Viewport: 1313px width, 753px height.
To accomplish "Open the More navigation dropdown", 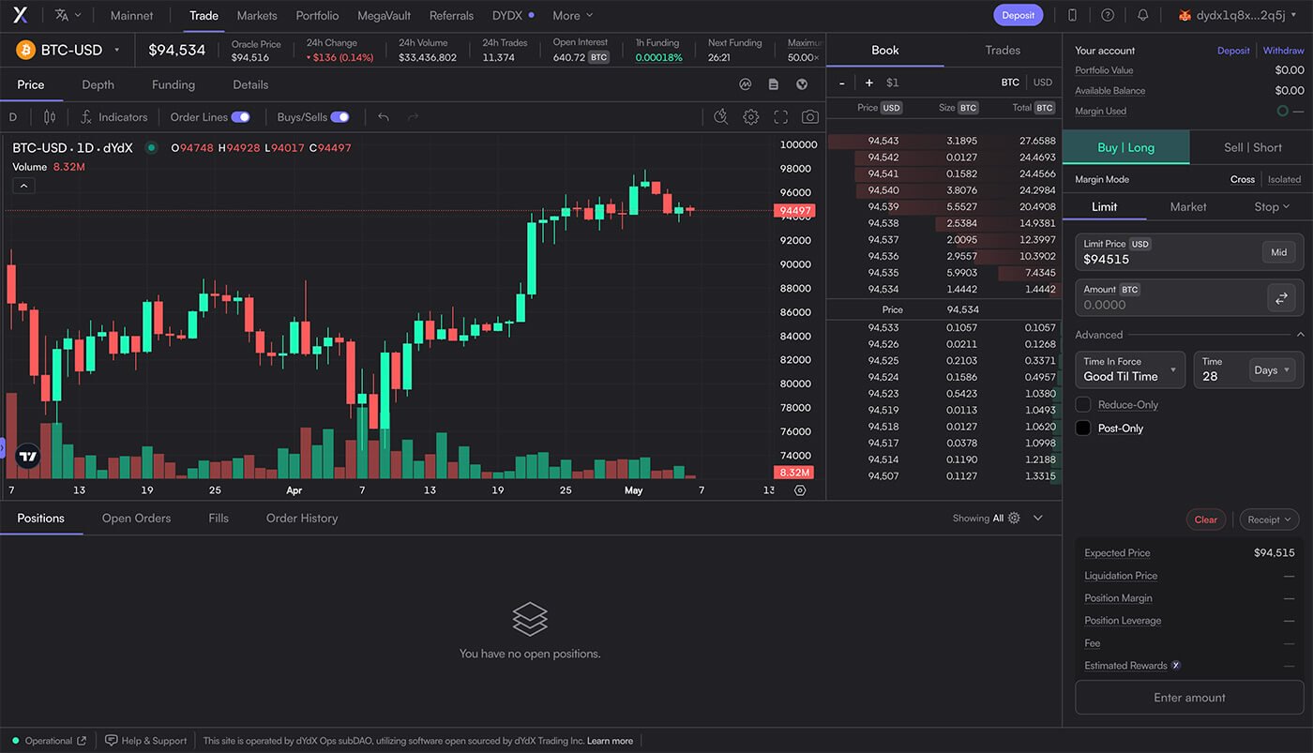I will pos(572,15).
